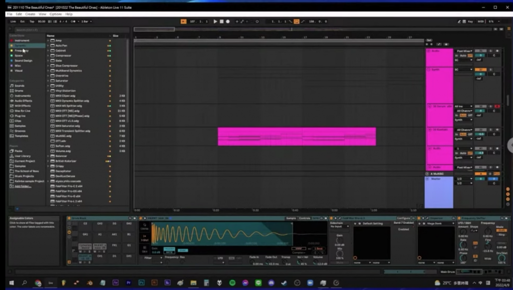Viewport: 513px width, 290px height.
Task: Click the Add Folder link
Action: point(23,186)
